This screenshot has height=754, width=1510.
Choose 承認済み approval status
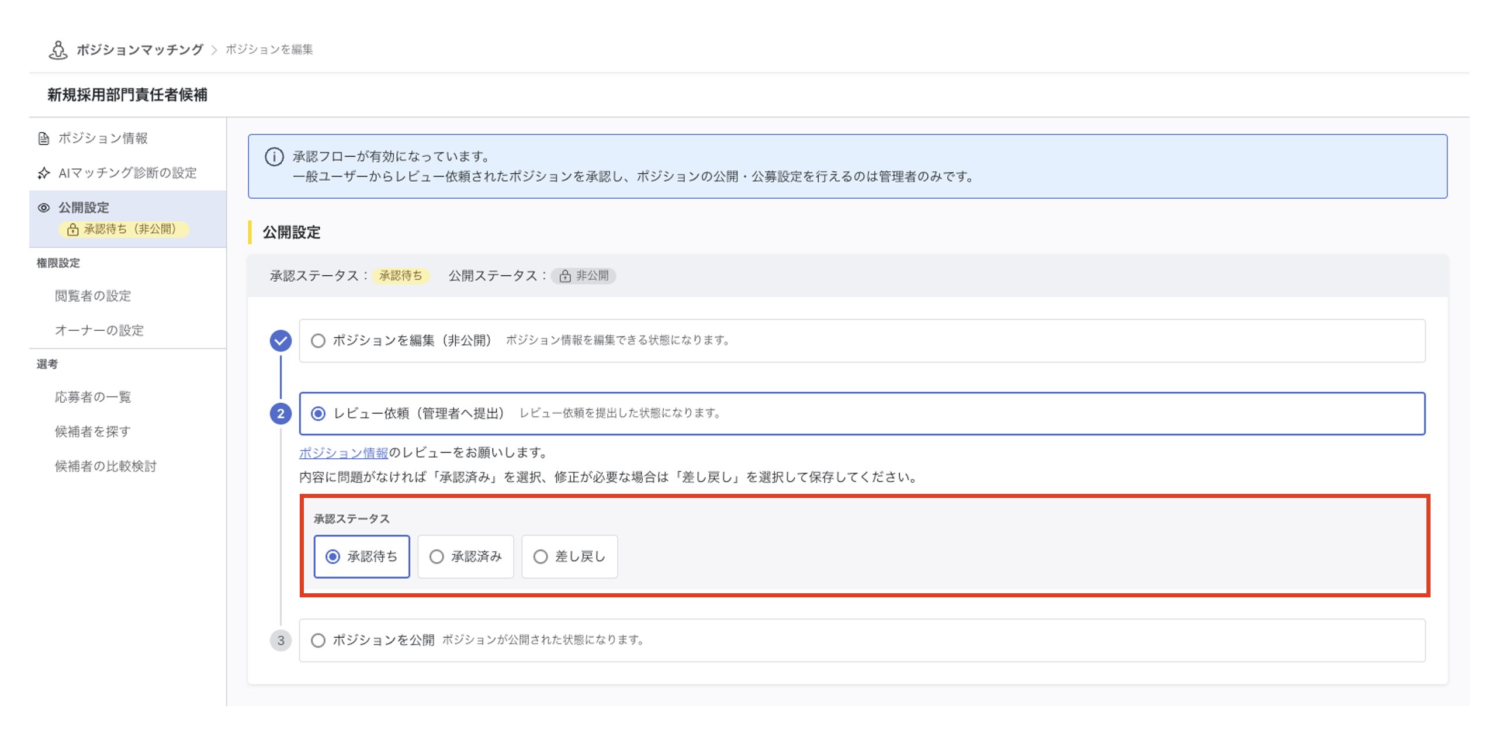(x=465, y=556)
